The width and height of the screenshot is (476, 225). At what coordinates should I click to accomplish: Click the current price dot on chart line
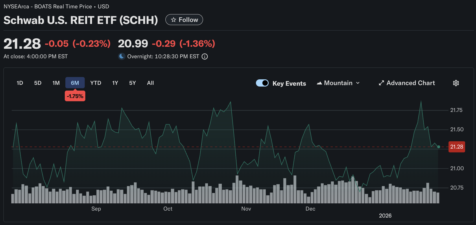(x=439, y=147)
